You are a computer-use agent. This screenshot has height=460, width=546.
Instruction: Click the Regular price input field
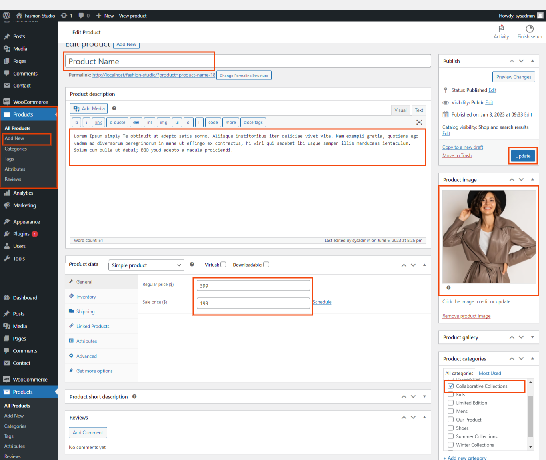(x=253, y=285)
